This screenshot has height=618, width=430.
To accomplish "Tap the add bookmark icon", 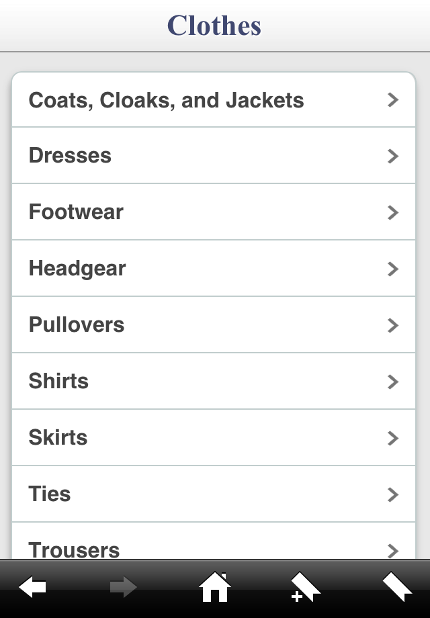I will click(x=306, y=587).
